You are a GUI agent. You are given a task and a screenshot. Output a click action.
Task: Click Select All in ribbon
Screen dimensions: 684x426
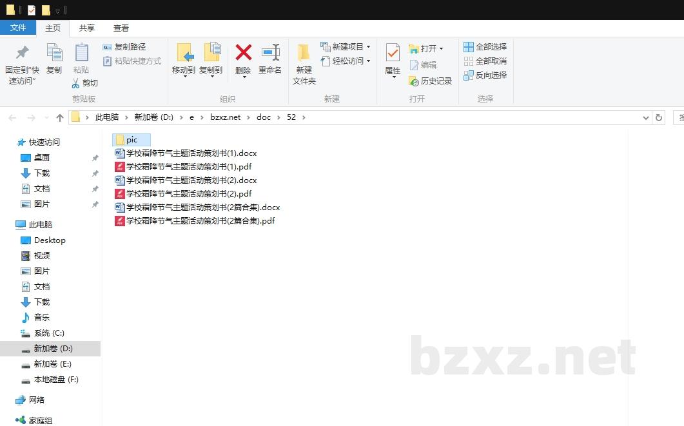click(485, 47)
